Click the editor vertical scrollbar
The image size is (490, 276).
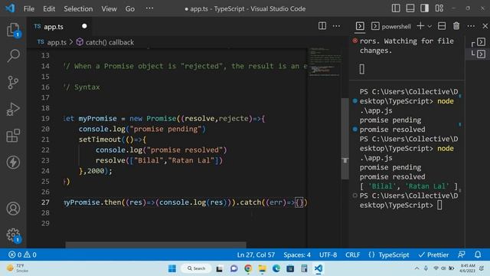[345, 139]
